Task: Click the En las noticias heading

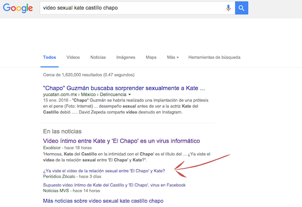Action: click(x=62, y=131)
